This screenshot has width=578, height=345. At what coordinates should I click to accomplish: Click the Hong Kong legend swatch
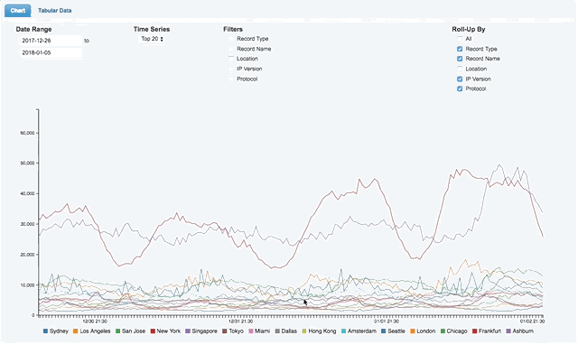tap(304, 331)
